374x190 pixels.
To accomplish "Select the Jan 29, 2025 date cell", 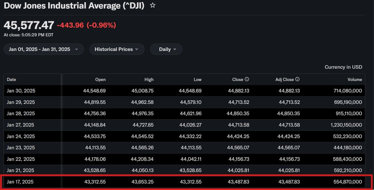I will (x=21, y=102).
